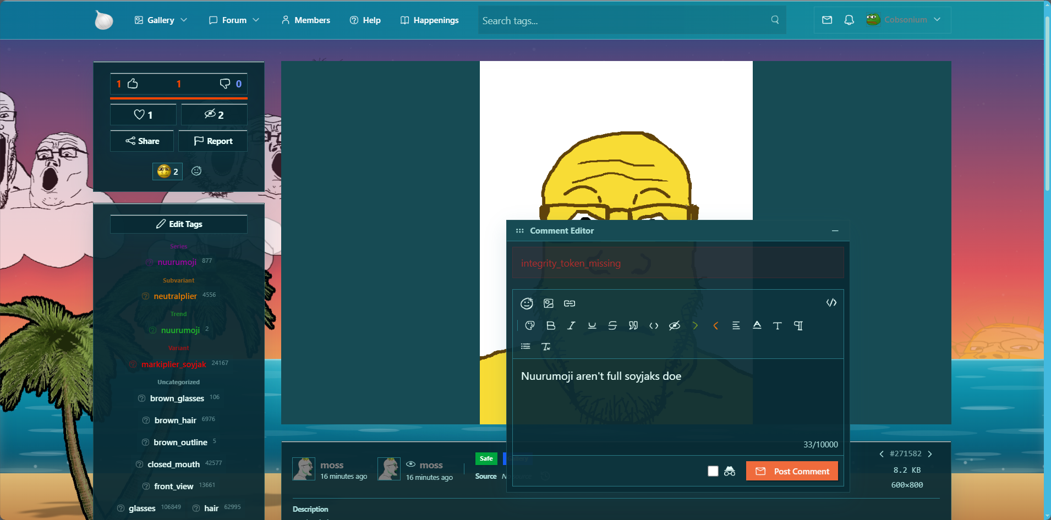Open the paragraph format tool

click(x=798, y=326)
